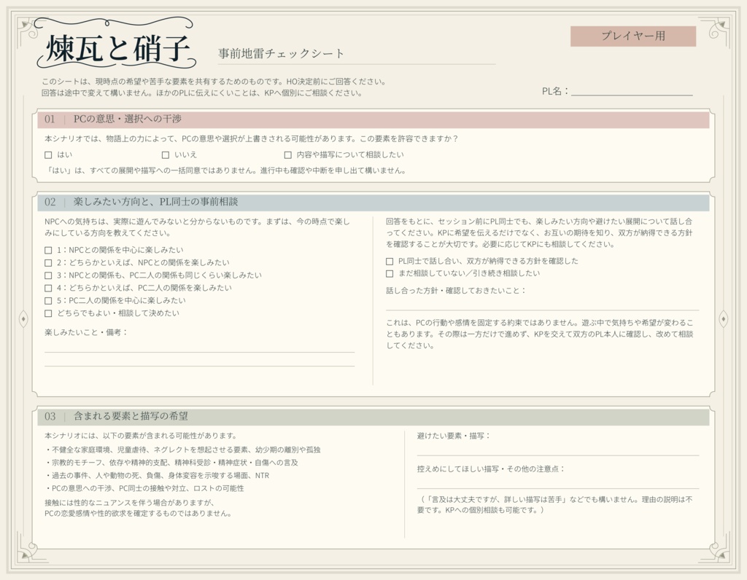
Task: Click header 「03 含まれる要素と描写の希望」
Action: pyautogui.click(x=373, y=416)
